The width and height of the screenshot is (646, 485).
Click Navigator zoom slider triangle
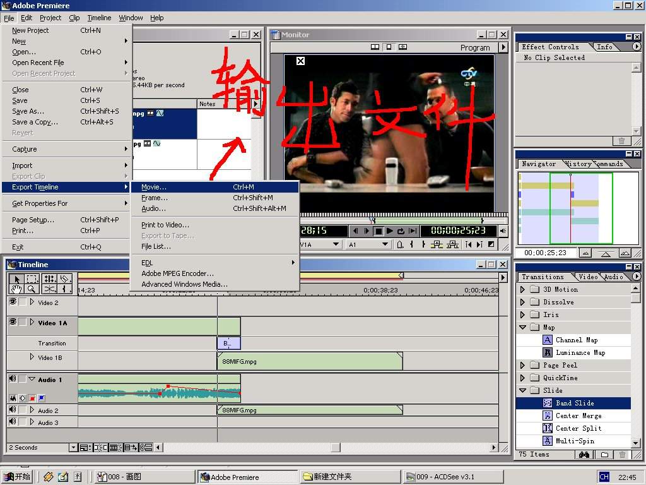pyautogui.click(x=605, y=253)
